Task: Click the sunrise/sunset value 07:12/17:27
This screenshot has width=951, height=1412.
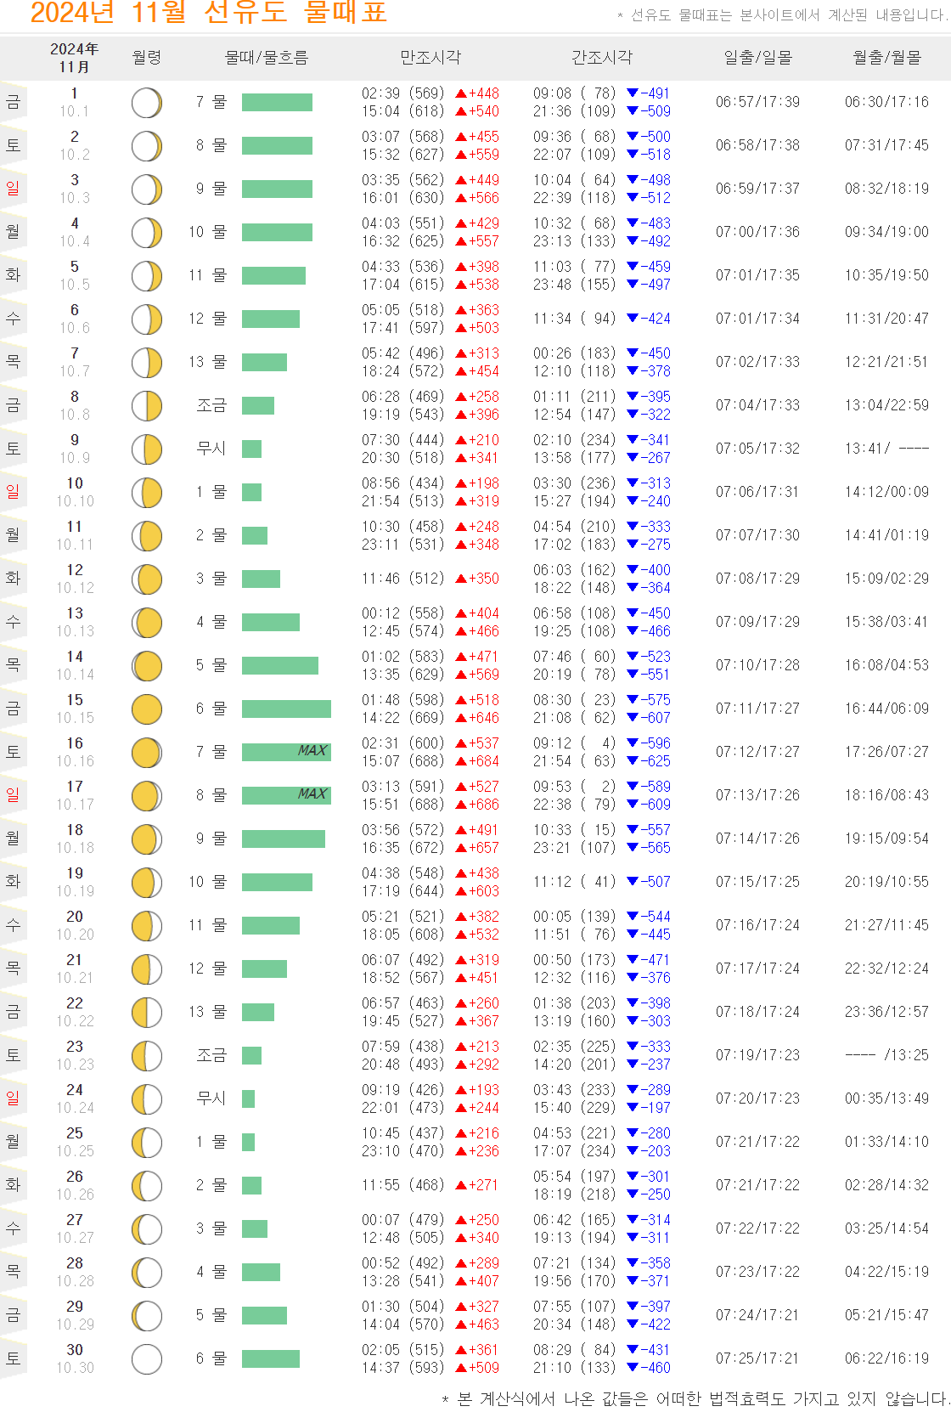Action: (x=757, y=752)
